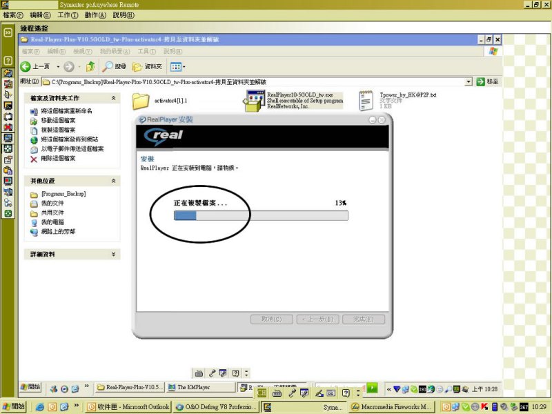Click the red delete X beside 刪除這個檔案
The image size is (552, 414).
[x=34, y=159]
